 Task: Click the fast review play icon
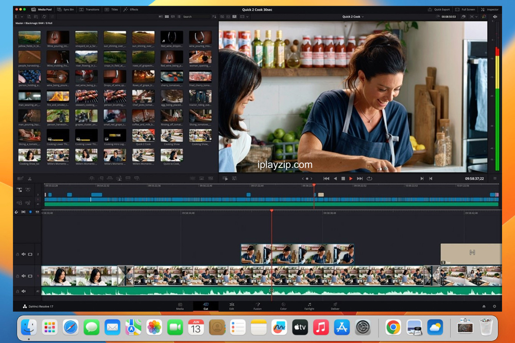(225, 178)
